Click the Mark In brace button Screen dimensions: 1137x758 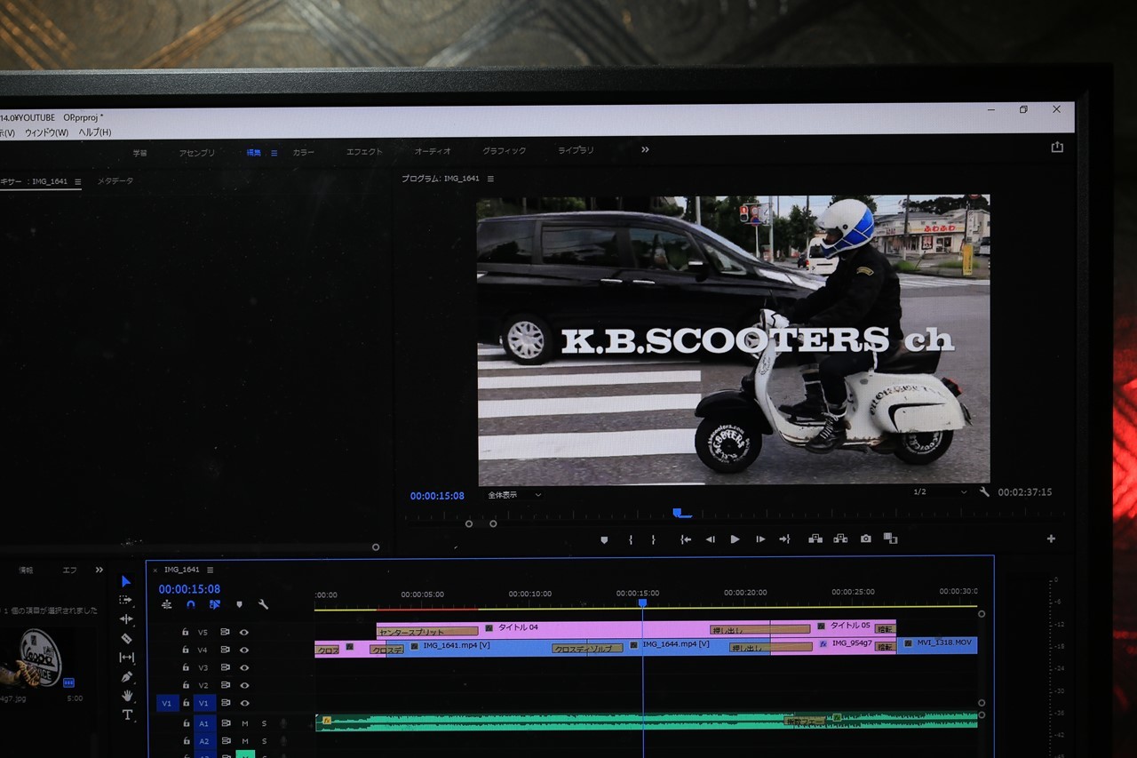[x=631, y=539]
